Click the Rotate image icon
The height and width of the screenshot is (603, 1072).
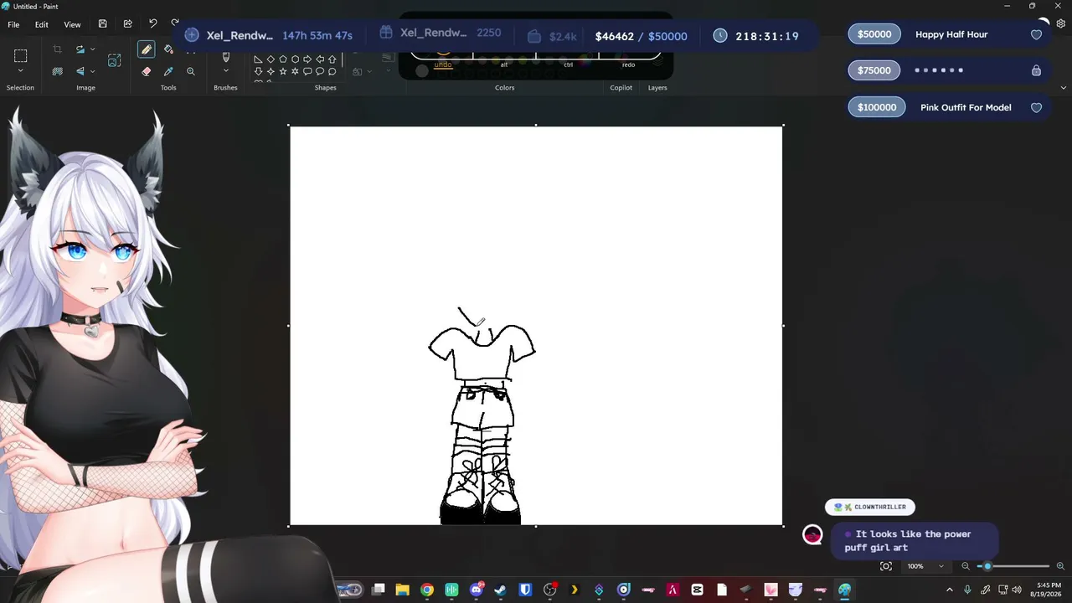click(80, 49)
